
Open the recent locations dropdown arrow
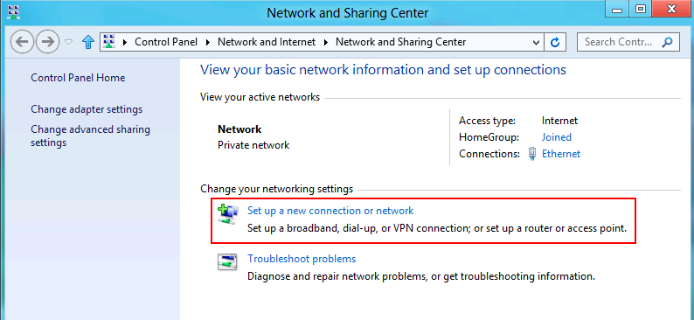[68, 42]
